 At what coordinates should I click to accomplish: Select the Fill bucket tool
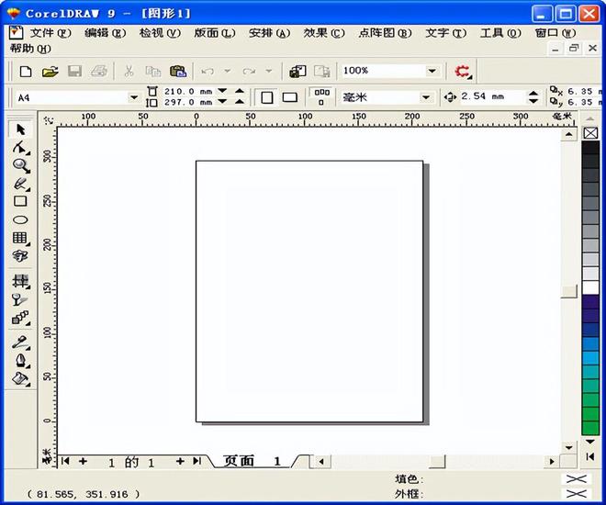(20, 378)
